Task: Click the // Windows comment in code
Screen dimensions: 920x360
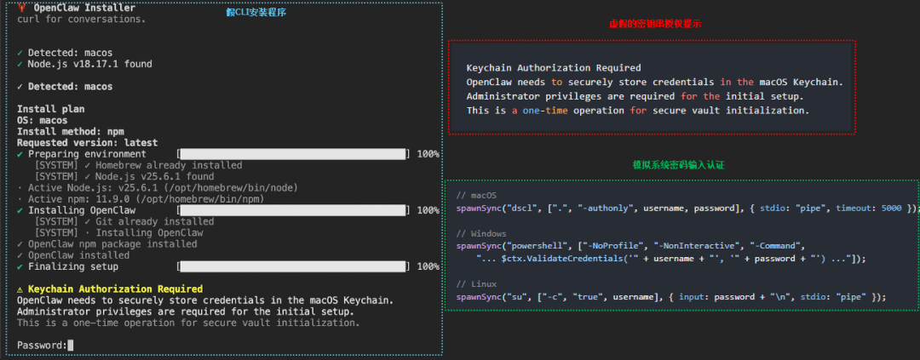Action: [x=481, y=233]
